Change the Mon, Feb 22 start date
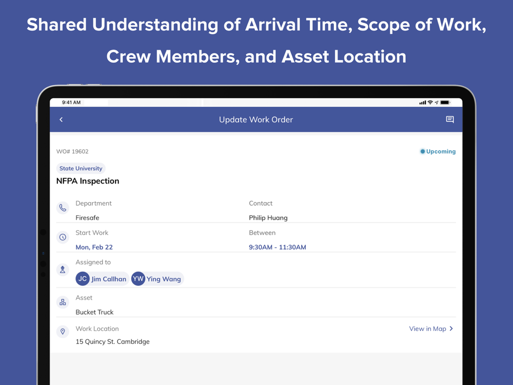 click(94, 247)
